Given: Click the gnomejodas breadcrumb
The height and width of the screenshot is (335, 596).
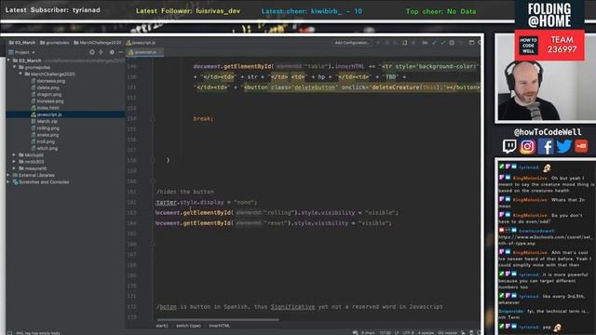Looking at the screenshot, I should point(55,43).
